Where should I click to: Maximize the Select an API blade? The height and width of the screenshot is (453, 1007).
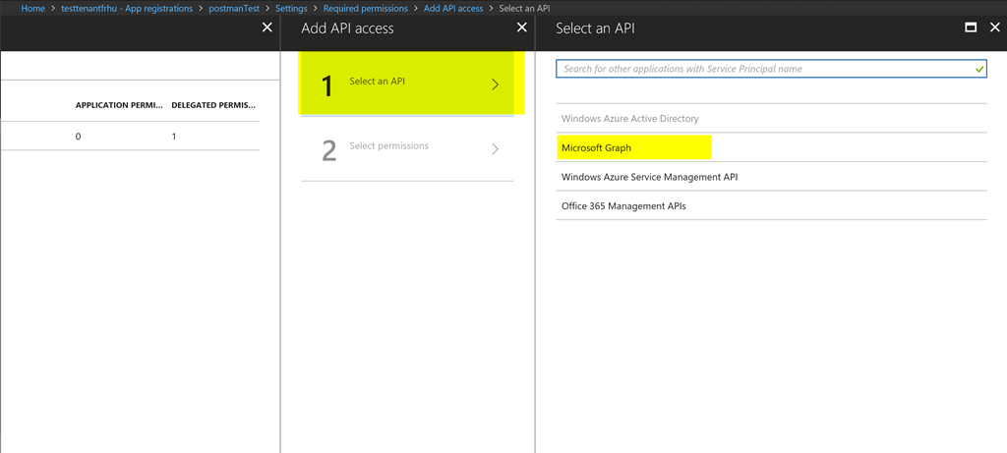click(971, 28)
